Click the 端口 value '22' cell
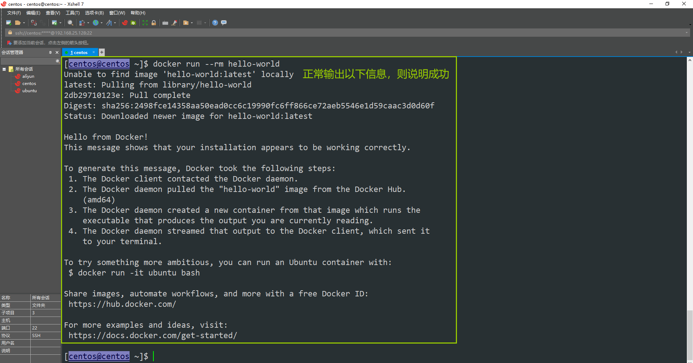Screen dimensions: 693x363 [x=45, y=328]
